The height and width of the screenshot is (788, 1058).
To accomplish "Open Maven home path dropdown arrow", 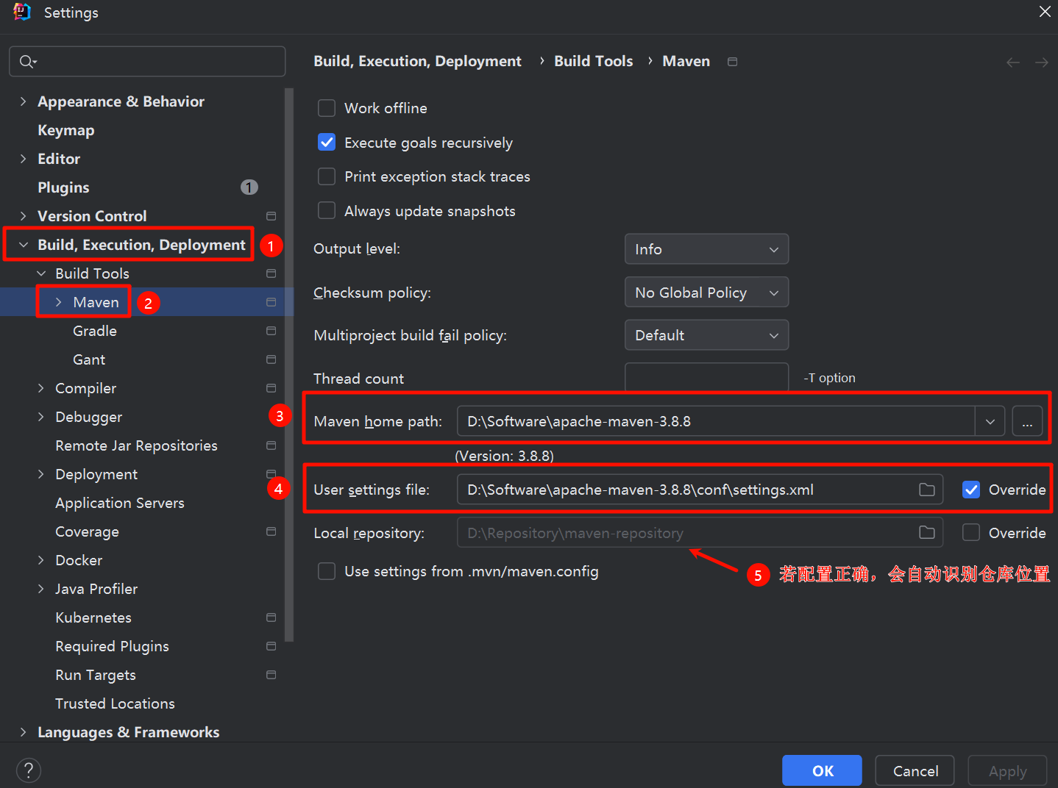I will click(x=990, y=421).
